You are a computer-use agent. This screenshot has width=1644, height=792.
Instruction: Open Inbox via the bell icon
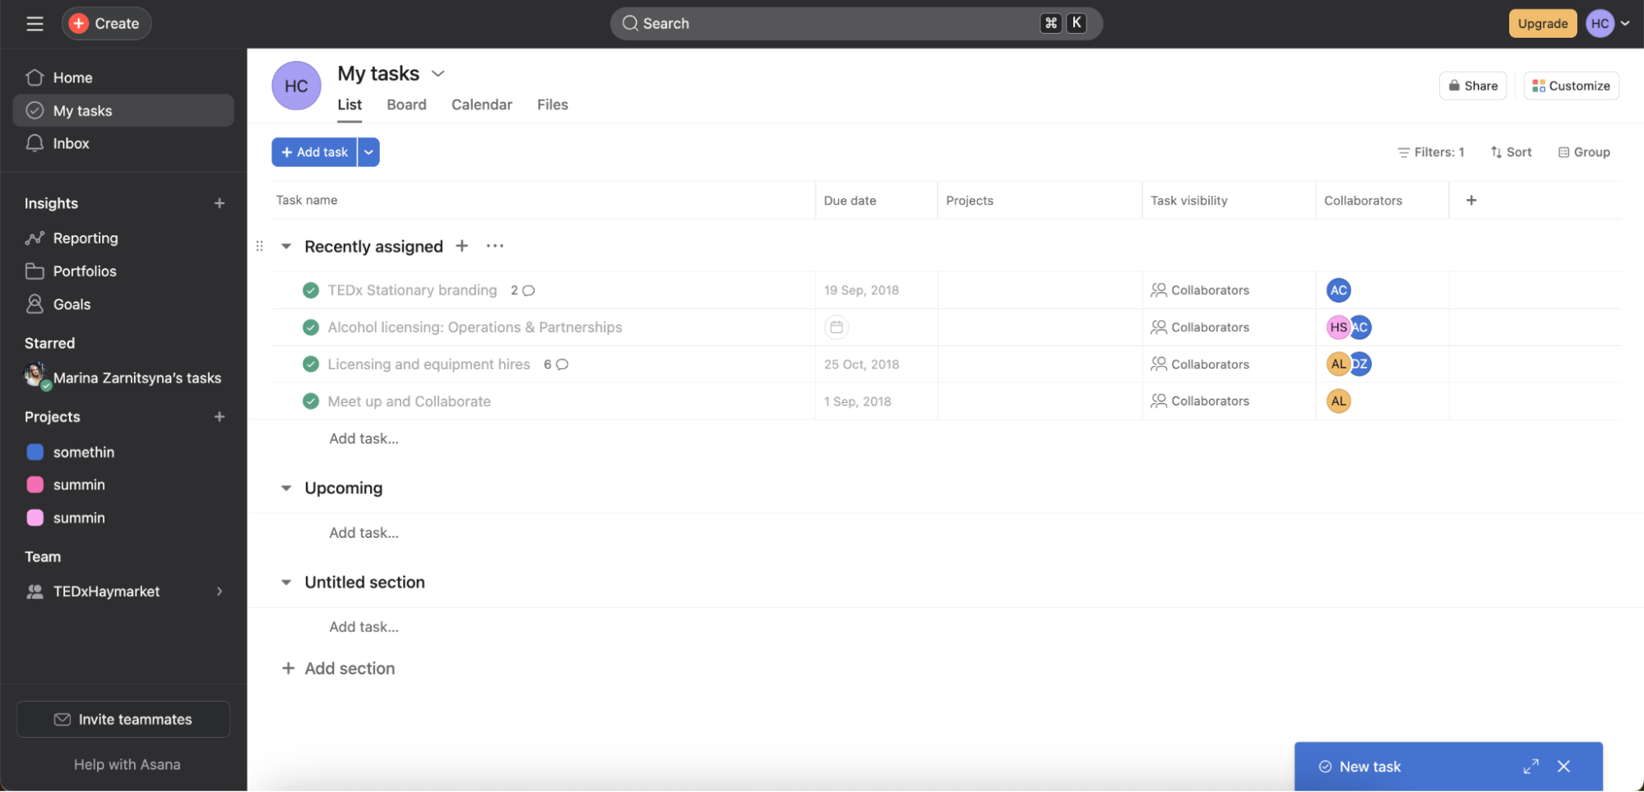point(35,143)
